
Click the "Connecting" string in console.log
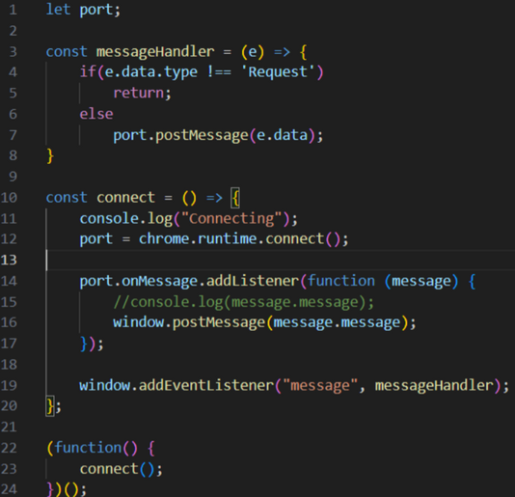231,219
